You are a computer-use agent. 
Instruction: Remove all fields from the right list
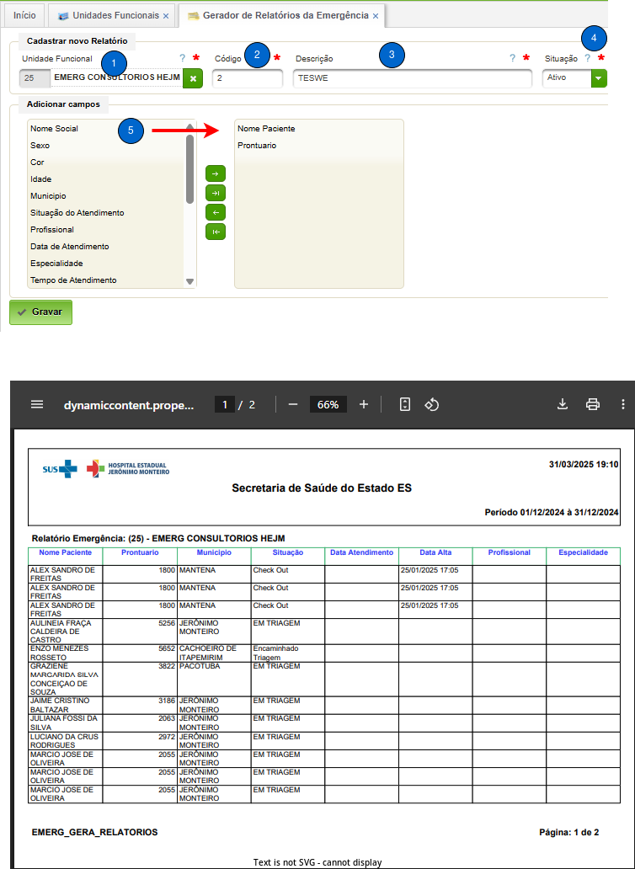[216, 232]
